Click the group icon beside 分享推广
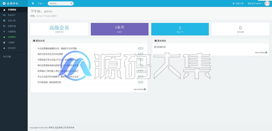 click(4, 43)
